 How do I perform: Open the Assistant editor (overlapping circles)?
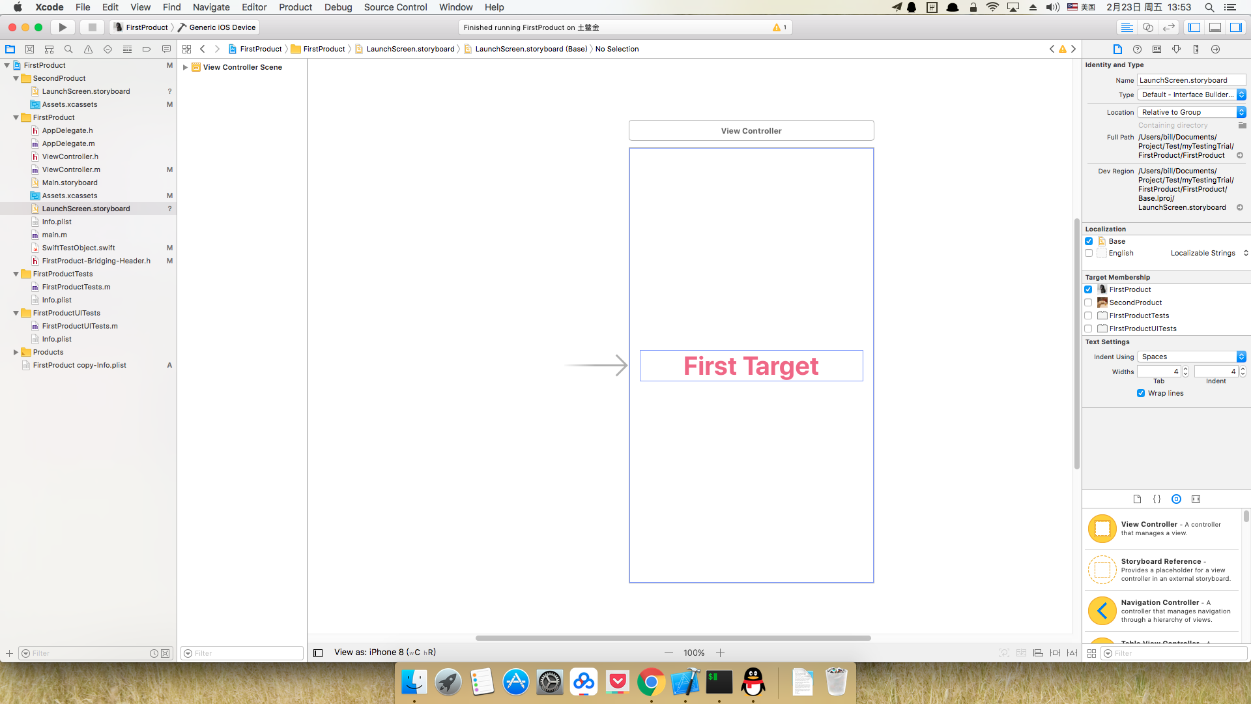click(x=1148, y=27)
